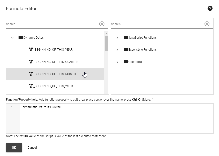The image size is (219, 156).
Task: Click the function icon beside _BEGINNING_OF_THIS_YEAR
Action: tap(30, 49)
